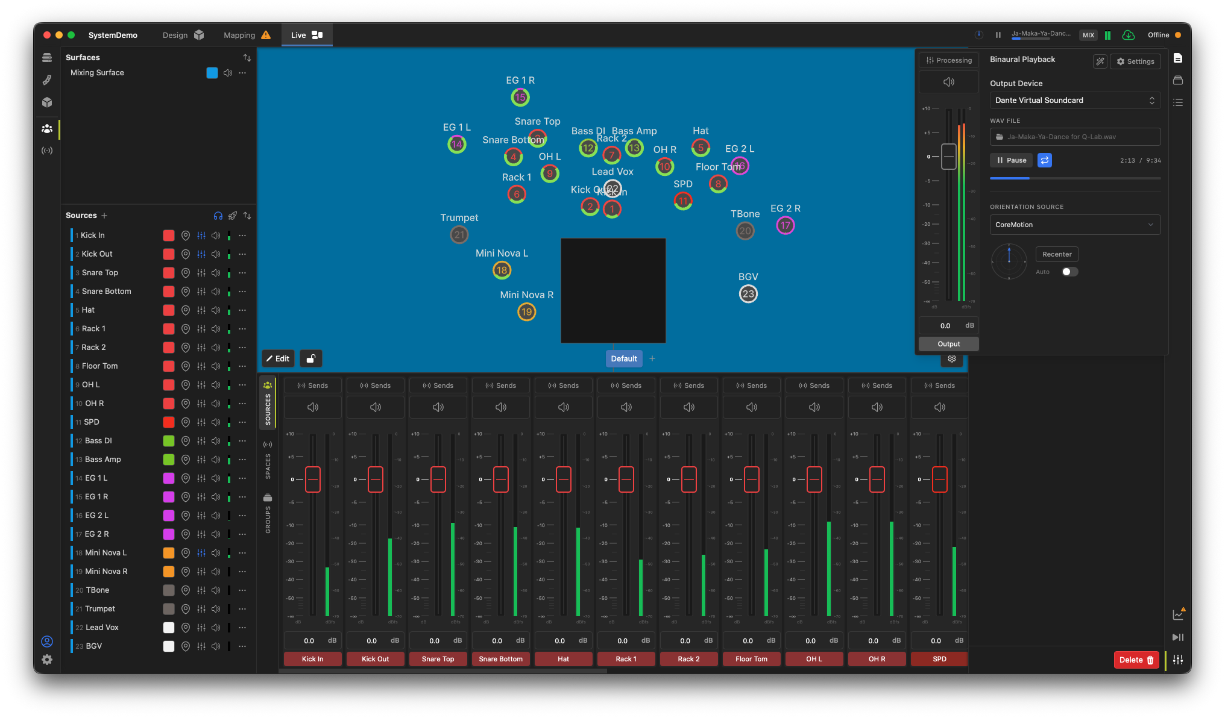Click the cube objects icon in left sidebar
This screenshot has width=1225, height=718.
(47, 102)
